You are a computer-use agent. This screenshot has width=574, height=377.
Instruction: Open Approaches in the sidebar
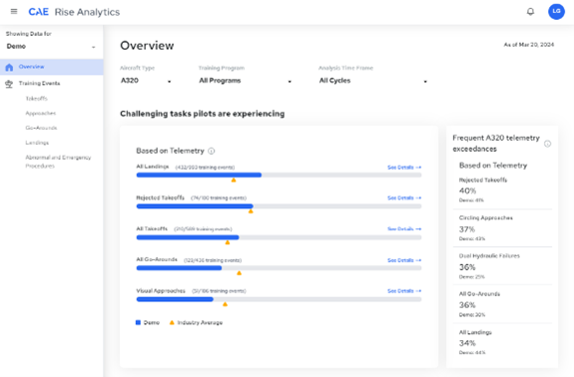pyautogui.click(x=41, y=114)
